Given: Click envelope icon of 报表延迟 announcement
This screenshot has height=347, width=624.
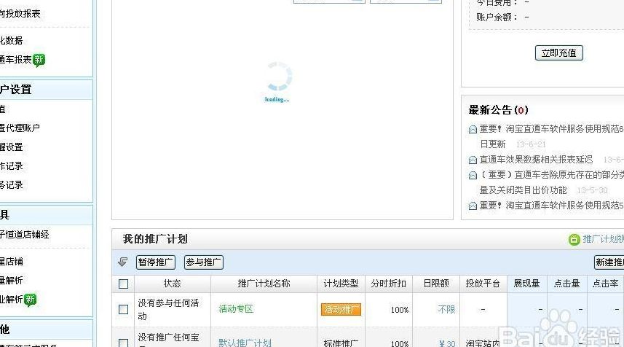Looking at the screenshot, I should 473,160.
